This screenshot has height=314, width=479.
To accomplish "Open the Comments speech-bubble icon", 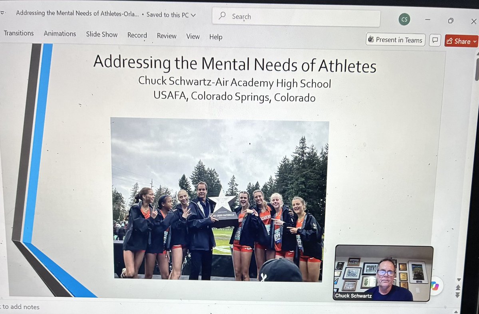I will pyautogui.click(x=435, y=40).
